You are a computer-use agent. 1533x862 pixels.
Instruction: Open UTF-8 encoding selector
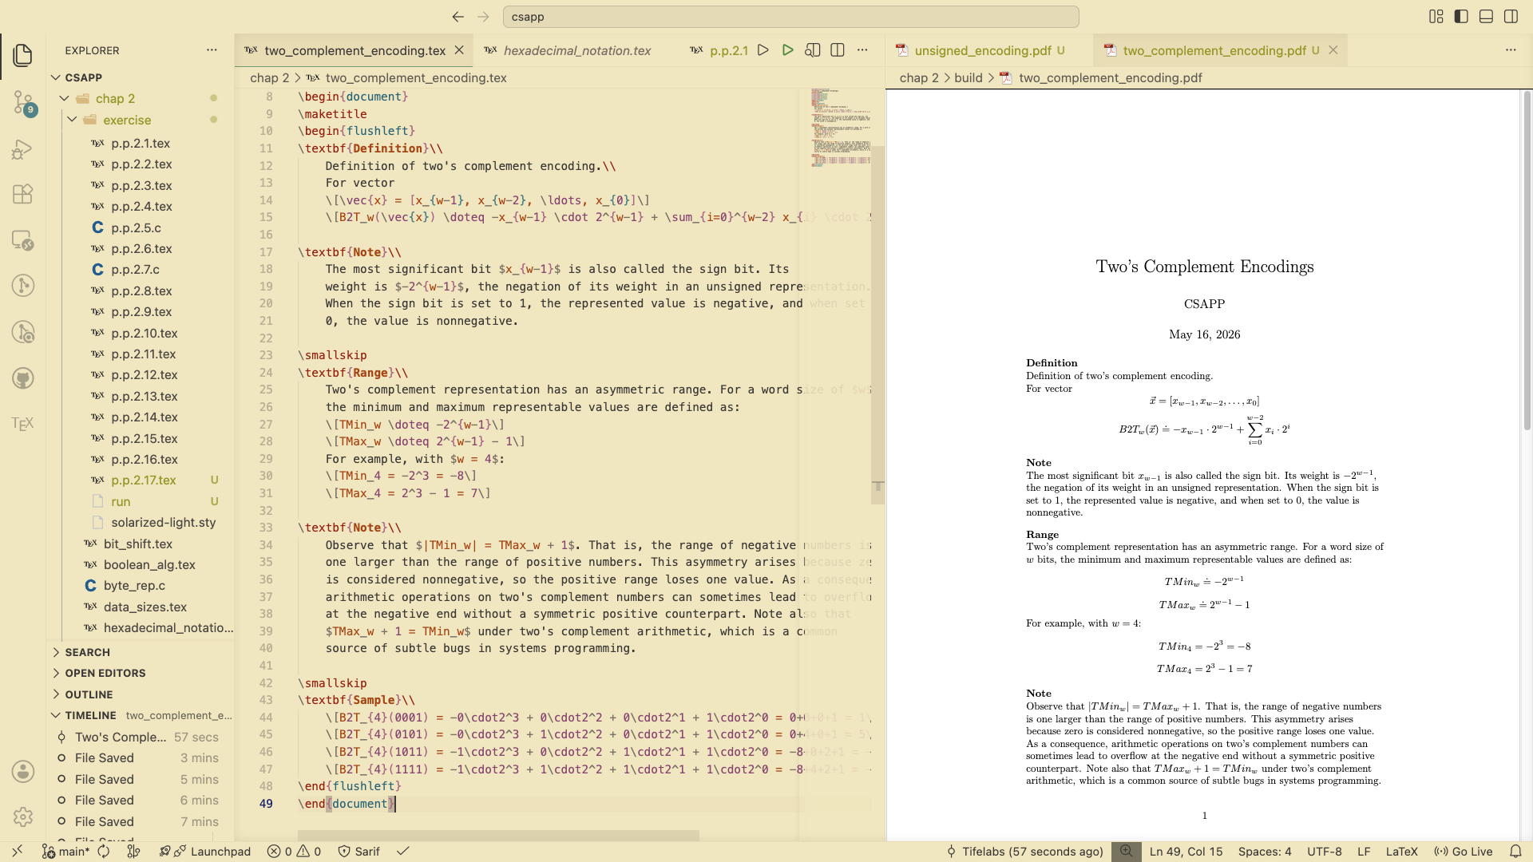click(1324, 852)
